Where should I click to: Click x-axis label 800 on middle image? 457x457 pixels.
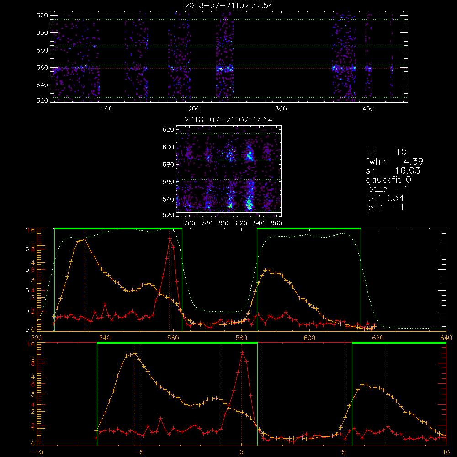(x=224, y=223)
